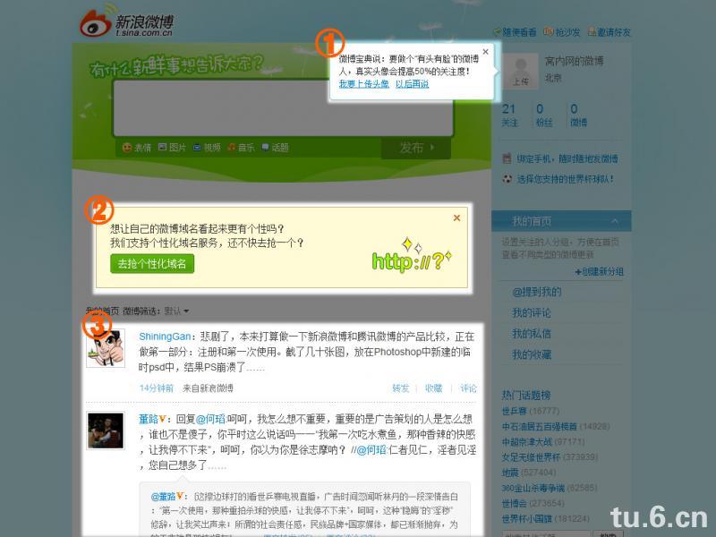716x537 pixels.
Task: Dismiss the personalized domain banner
Action: click(456, 217)
